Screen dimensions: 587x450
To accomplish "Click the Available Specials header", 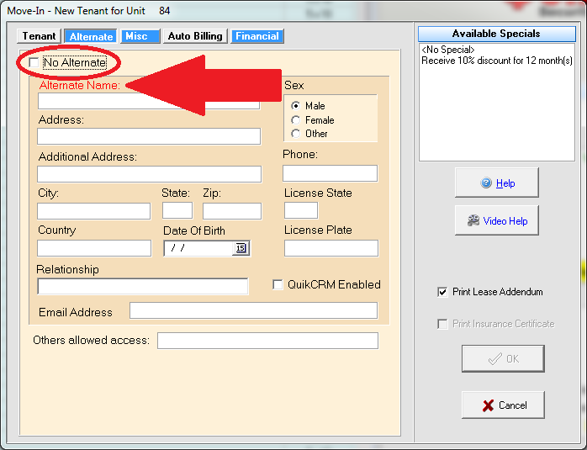I will 497,34.
